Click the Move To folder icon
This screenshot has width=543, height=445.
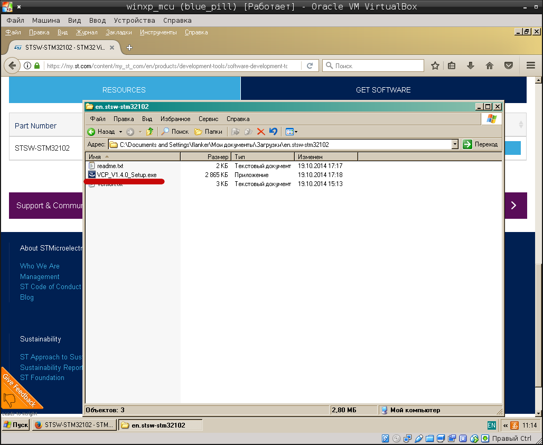tap(236, 132)
